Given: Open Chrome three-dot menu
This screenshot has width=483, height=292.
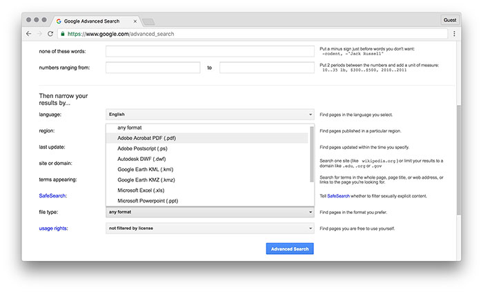Looking at the screenshot, I should pos(454,33).
